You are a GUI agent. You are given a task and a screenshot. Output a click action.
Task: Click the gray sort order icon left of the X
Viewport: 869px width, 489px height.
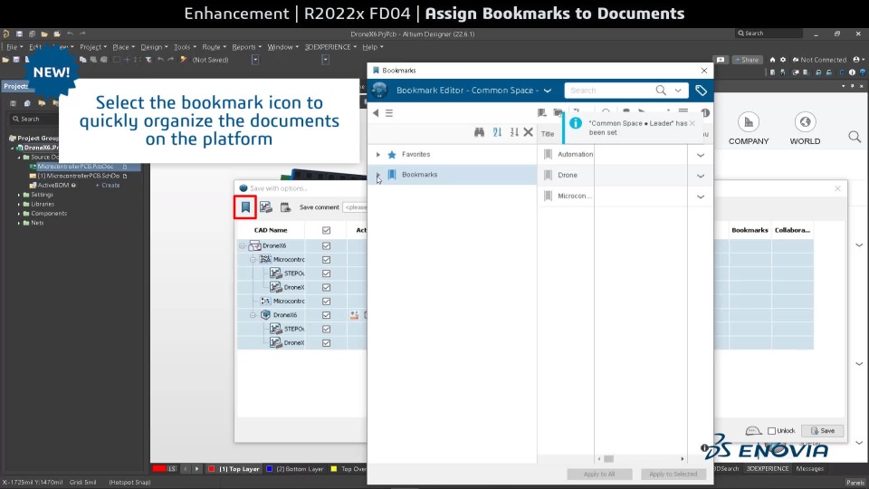[x=514, y=132]
